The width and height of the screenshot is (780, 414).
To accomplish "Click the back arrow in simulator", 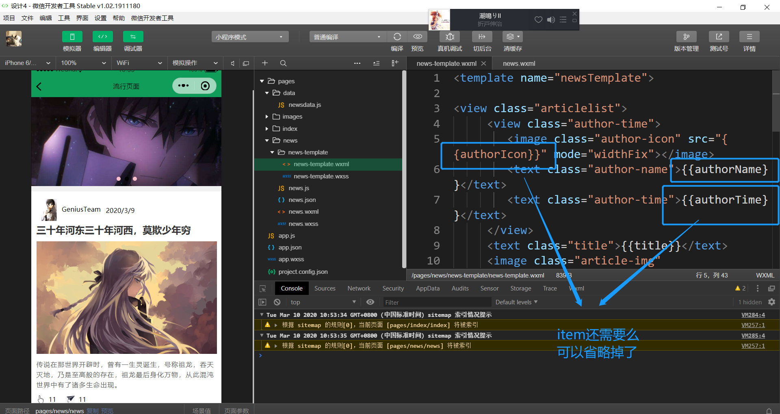I will pyautogui.click(x=39, y=87).
